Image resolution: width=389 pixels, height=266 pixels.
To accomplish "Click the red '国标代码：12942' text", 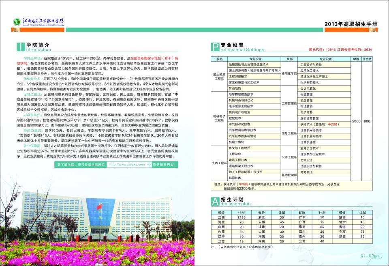I will (x=322, y=49).
